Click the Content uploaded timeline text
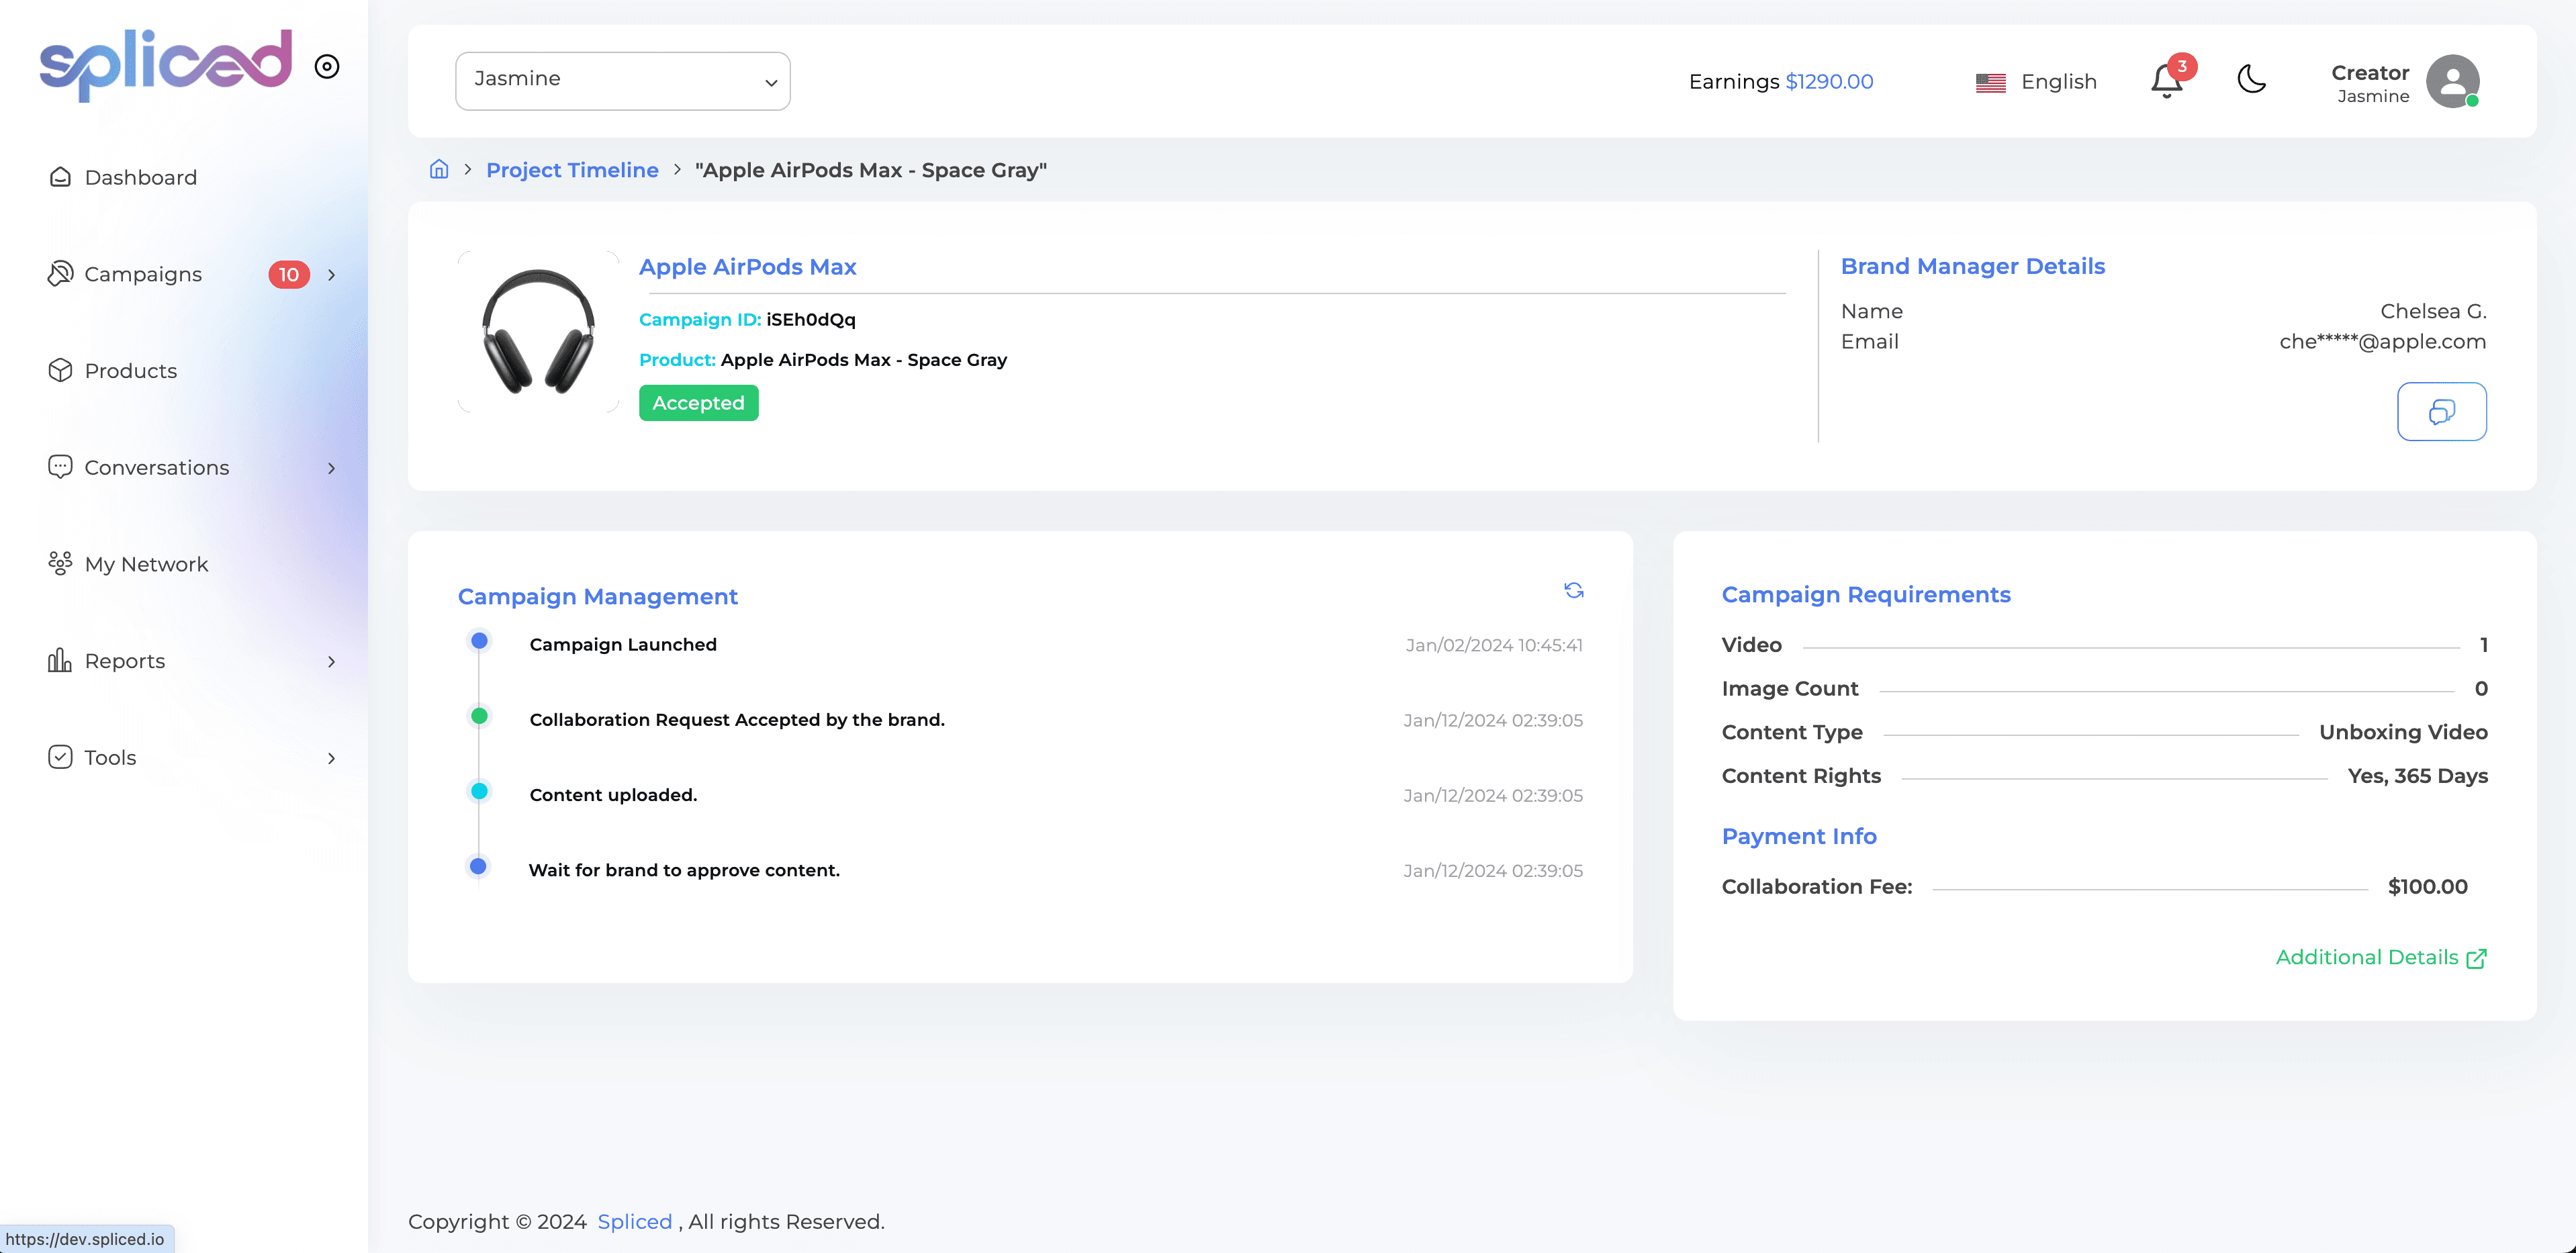 tap(614, 795)
